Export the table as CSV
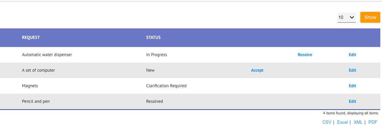 pos(327,122)
